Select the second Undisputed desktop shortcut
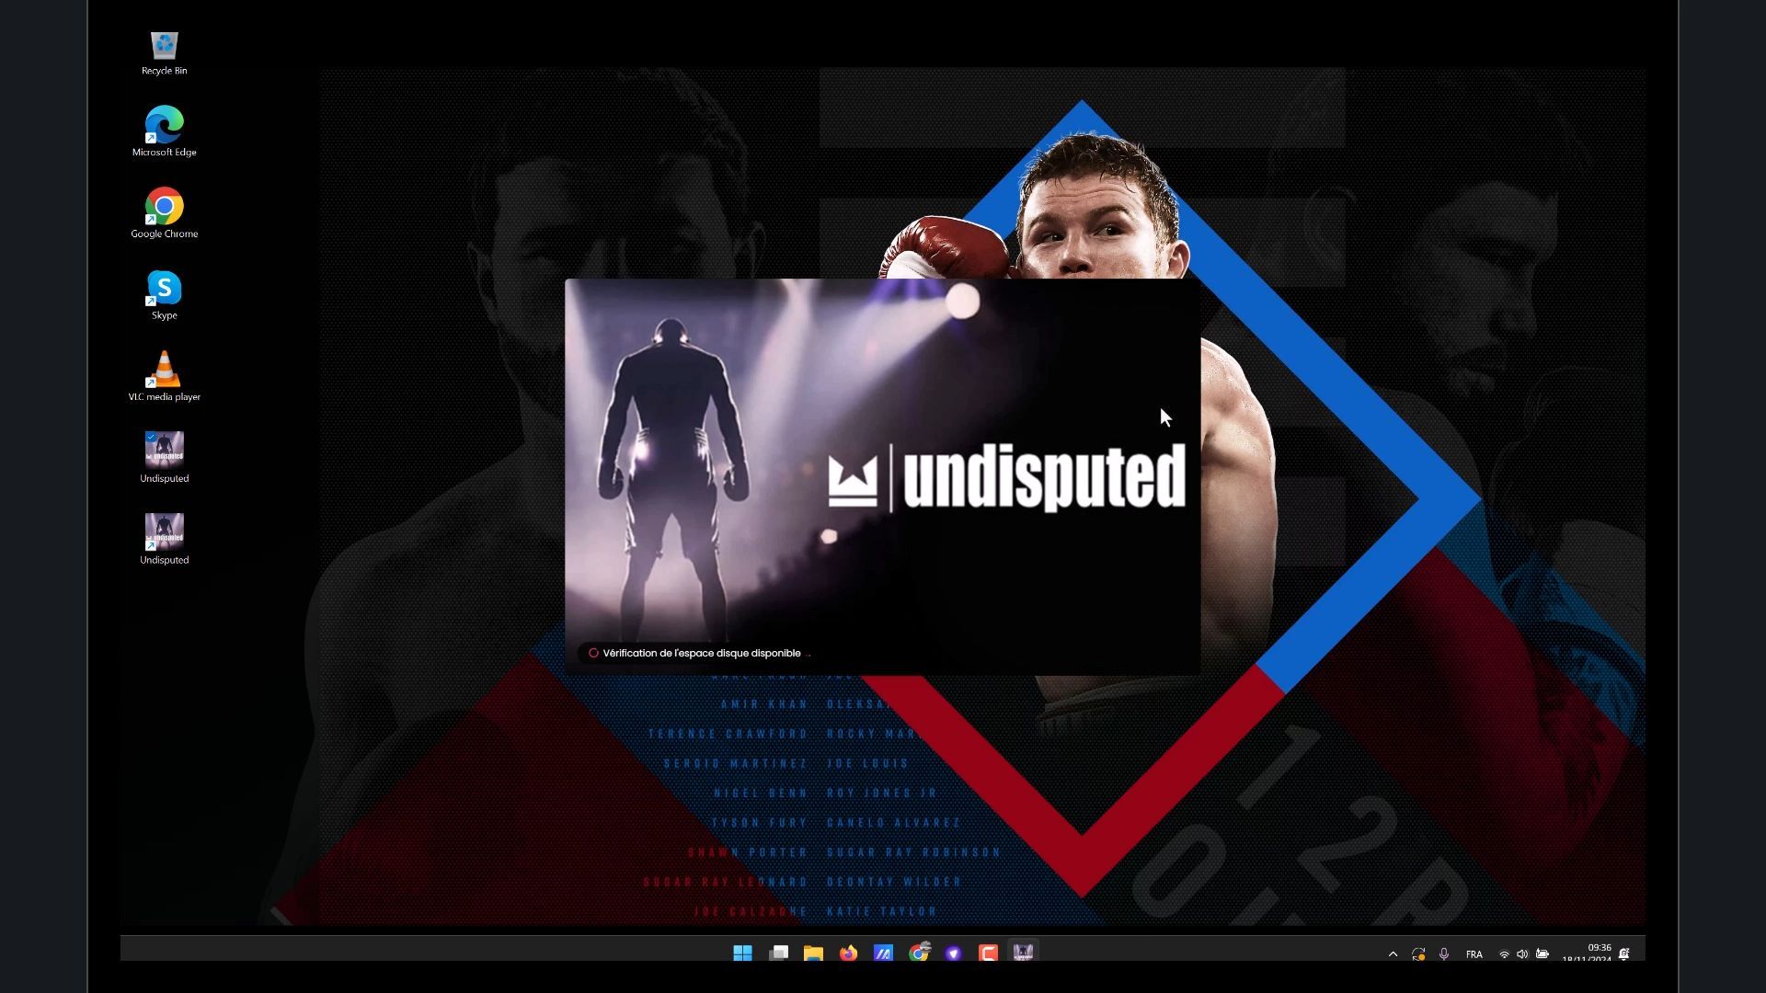 (x=164, y=540)
